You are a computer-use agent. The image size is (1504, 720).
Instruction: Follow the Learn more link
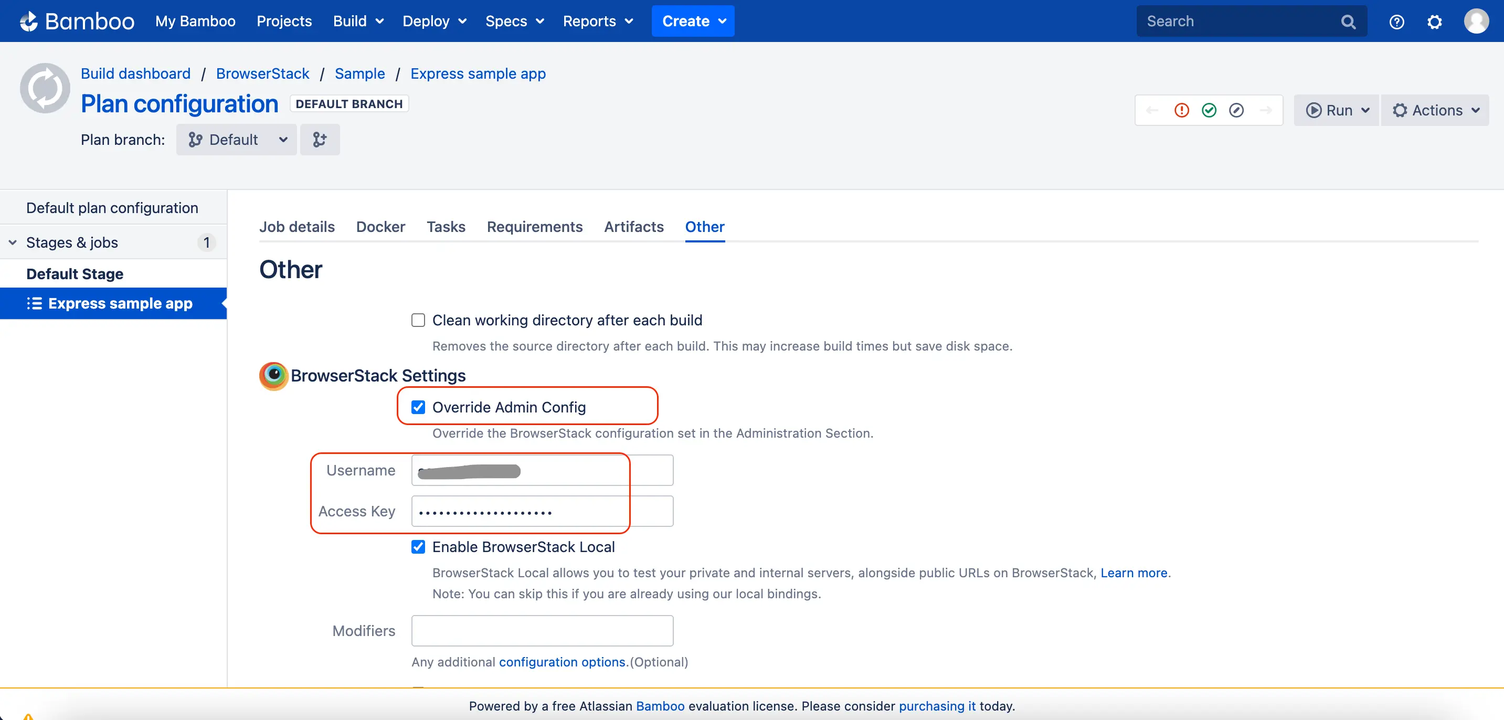[1134, 573]
